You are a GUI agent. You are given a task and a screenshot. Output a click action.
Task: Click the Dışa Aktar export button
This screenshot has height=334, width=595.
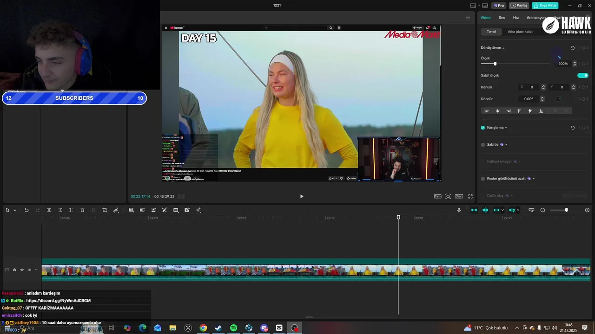click(545, 6)
